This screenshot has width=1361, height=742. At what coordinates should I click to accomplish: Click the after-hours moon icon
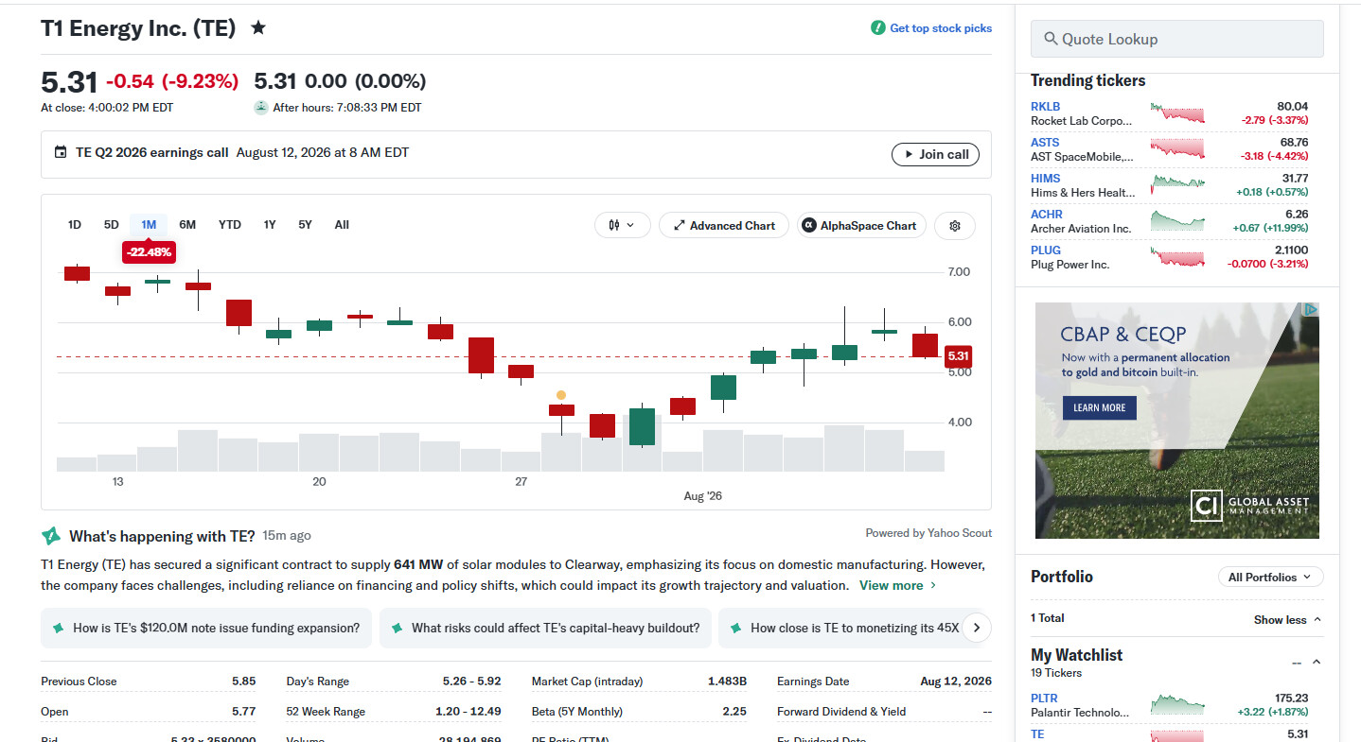[x=261, y=108]
